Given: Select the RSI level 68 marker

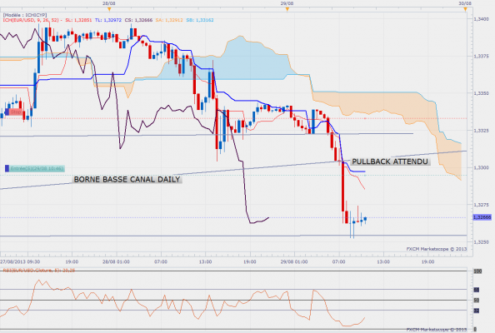Looking at the screenshot, I should click(477, 290).
